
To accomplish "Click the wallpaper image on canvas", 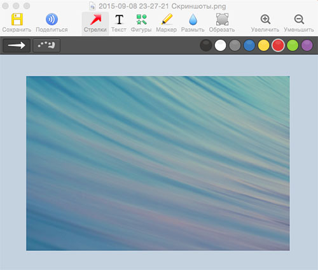I will pyautogui.click(x=158, y=163).
